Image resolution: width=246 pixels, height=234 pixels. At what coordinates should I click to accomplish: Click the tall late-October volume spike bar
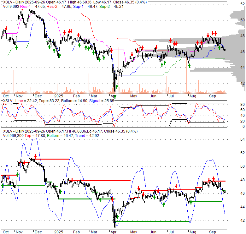14,82
